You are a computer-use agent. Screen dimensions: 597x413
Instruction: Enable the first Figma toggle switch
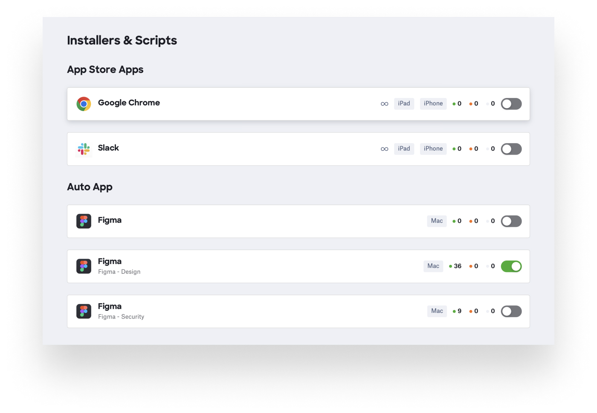[x=511, y=221]
